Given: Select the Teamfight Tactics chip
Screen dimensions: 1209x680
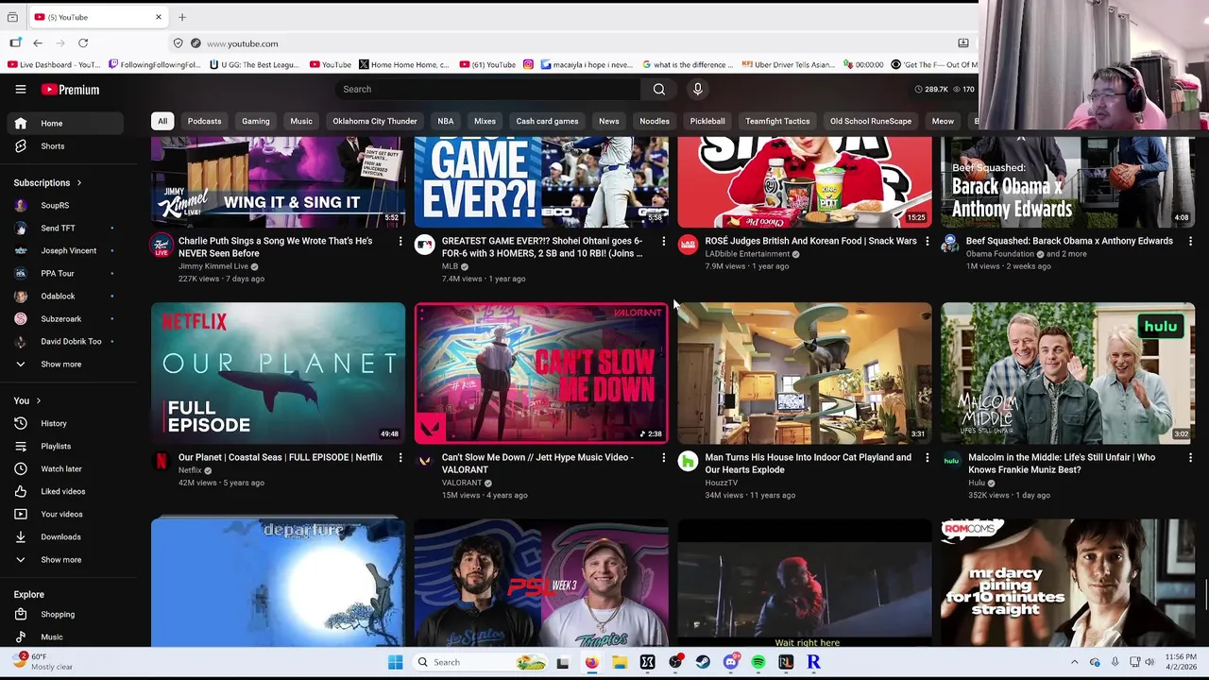Looking at the screenshot, I should point(777,121).
